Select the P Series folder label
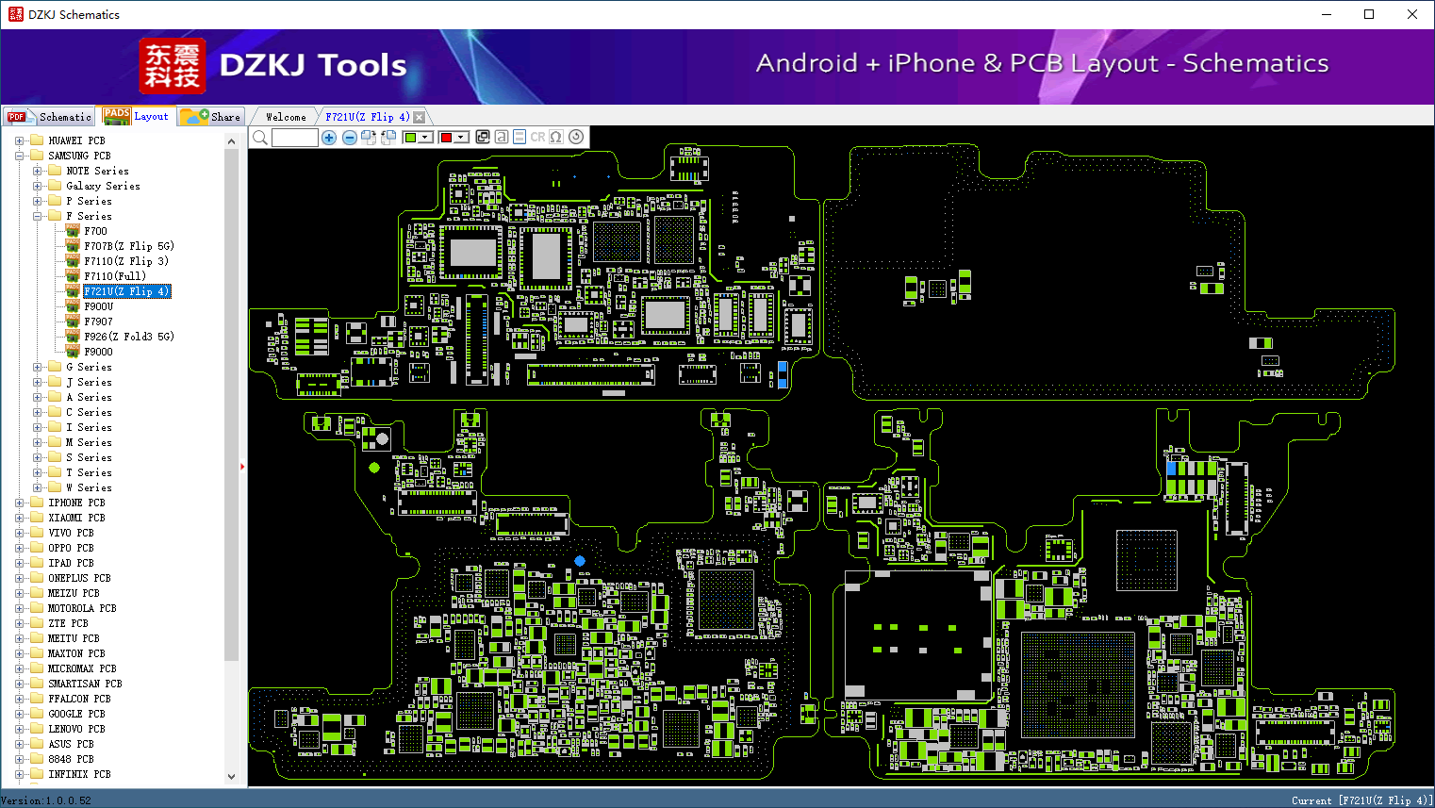1435x808 pixels. click(x=89, y=201)
